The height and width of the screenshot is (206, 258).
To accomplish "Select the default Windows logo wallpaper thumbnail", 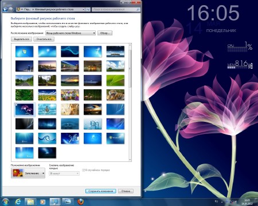I will (x=24, y=51).
